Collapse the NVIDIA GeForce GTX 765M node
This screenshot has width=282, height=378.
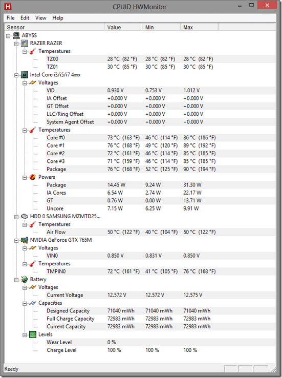pyautogui.click(x=16, y=241)
